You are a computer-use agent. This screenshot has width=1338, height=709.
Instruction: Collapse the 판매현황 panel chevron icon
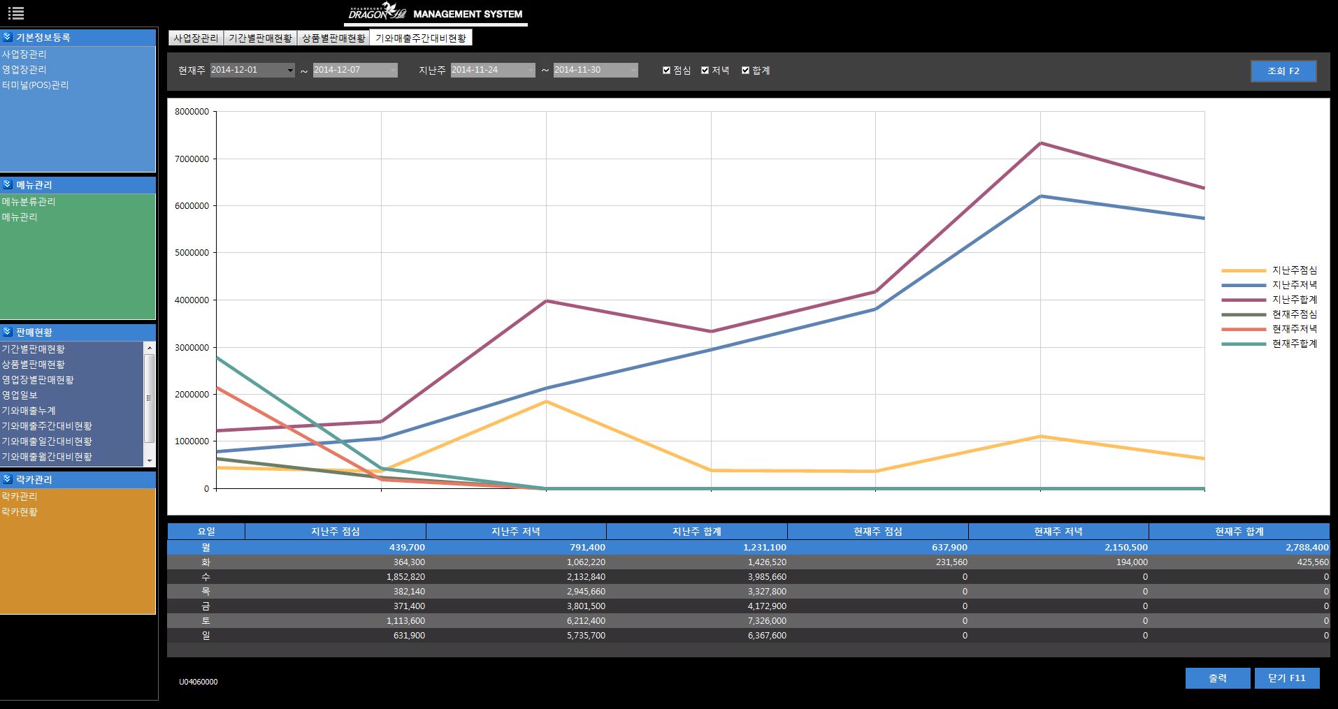coord(8,332)
